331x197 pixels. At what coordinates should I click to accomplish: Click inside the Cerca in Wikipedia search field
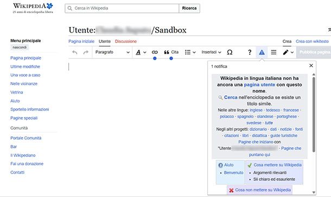coord(122,8)
